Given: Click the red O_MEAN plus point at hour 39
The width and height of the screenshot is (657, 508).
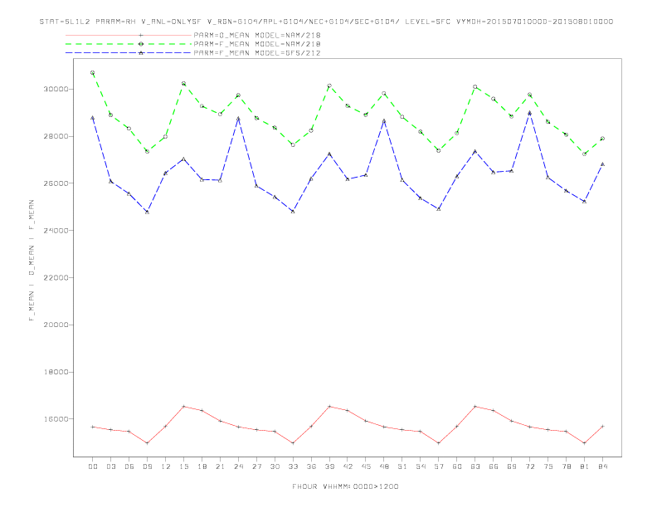Looking at the screenshot, I should click(x=329, y=407).
